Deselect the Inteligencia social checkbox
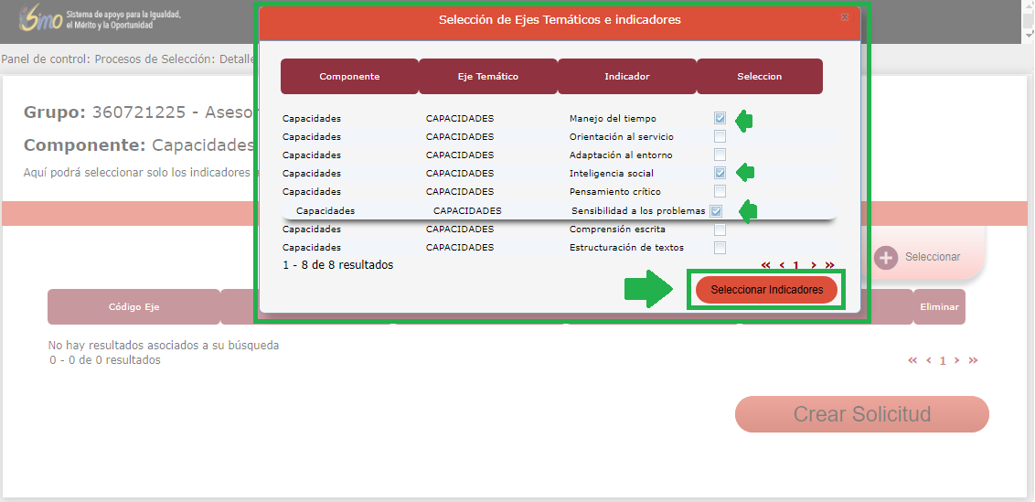The width and height of the screenshot is (1035, 502). coord(720,173)
